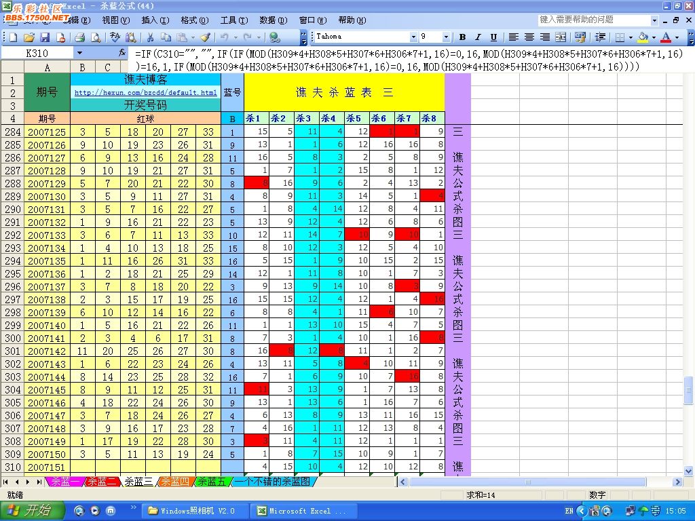Select column A header

tap(47, 67)
